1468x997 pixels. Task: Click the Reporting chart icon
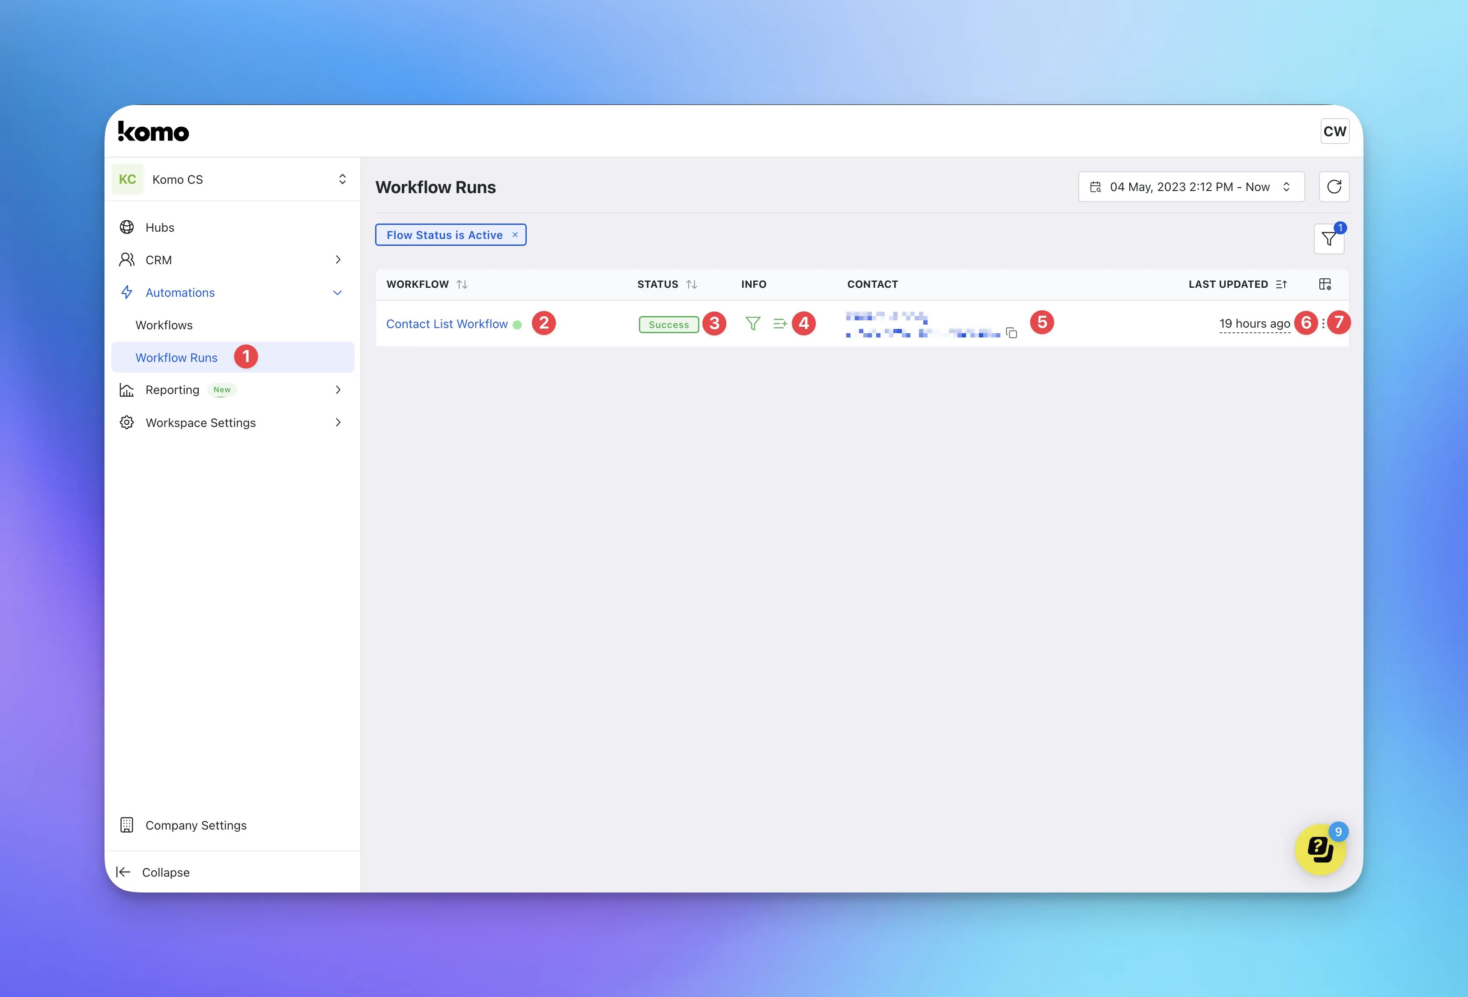(x=127, y=390)
